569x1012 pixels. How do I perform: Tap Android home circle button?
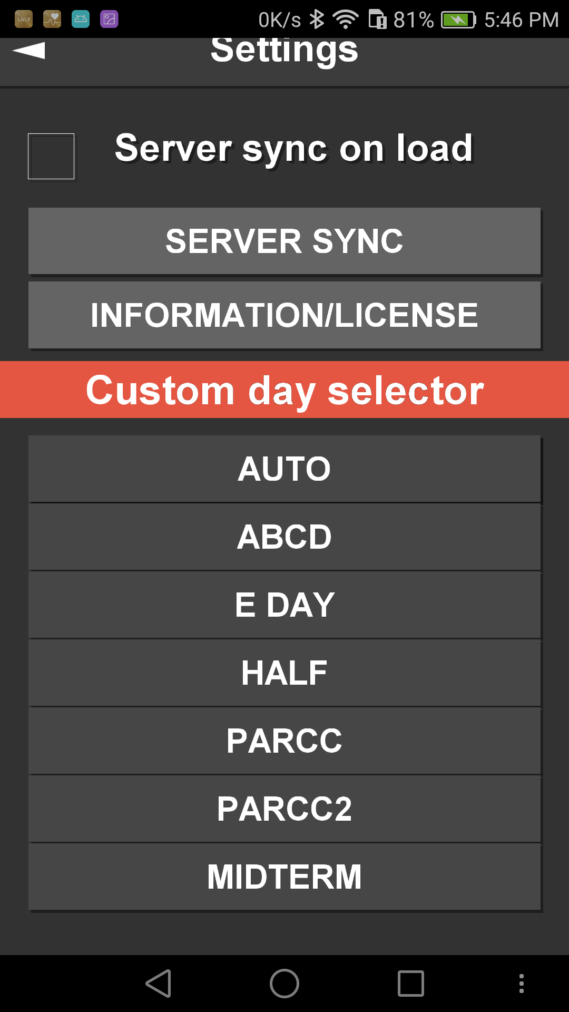pos(284,984)
